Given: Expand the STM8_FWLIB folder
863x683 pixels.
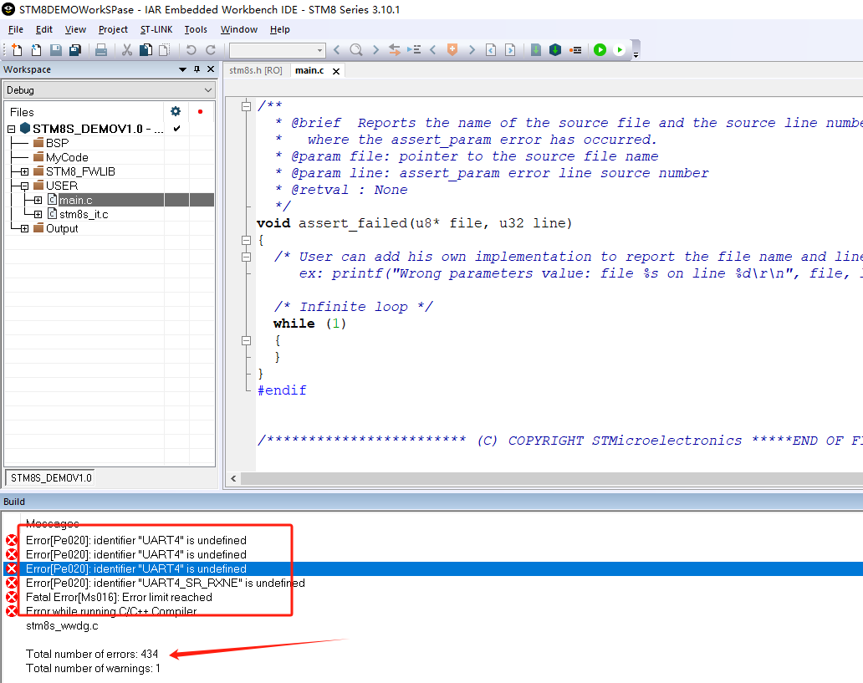Looking at the screenshot, I should (25, 171).
